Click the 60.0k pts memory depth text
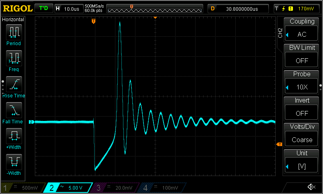The width and height of the screenshot is (323, 194). [x=93, y=11]
